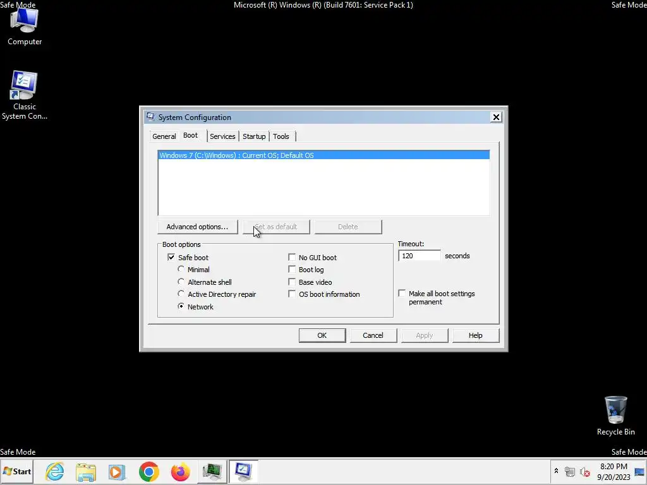Switch to the Services tab

[x=222, y=136]
